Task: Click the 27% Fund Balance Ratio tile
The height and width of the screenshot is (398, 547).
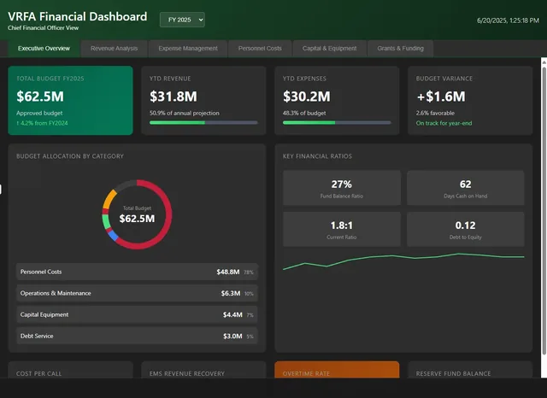Action: click(x=342, y=188)
